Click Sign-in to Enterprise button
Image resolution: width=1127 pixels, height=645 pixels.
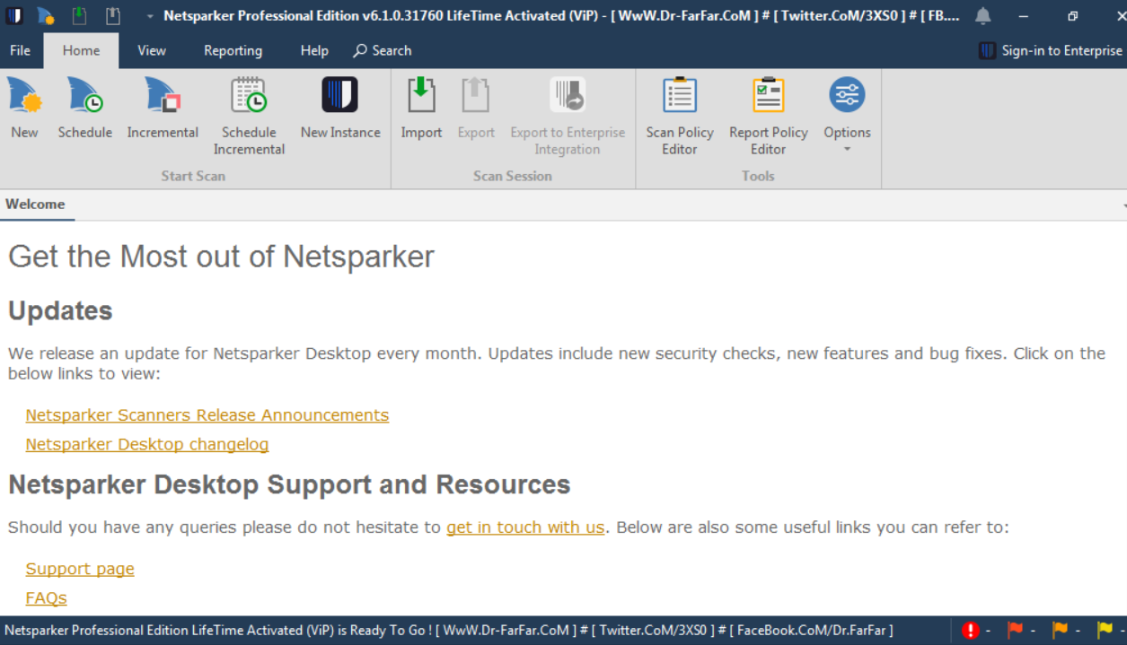[x=1051, y=50]
